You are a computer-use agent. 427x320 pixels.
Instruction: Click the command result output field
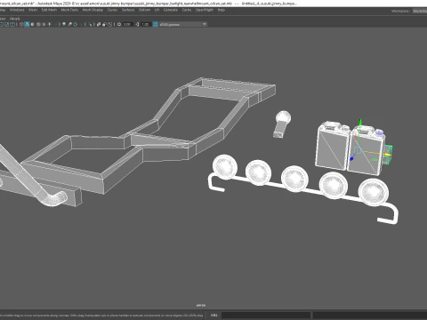pyautogui.click(x=370, y=315)
